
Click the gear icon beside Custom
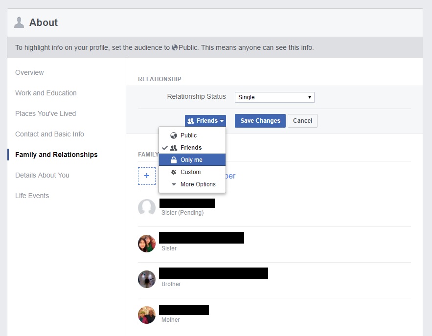click(x=174, y=172)
